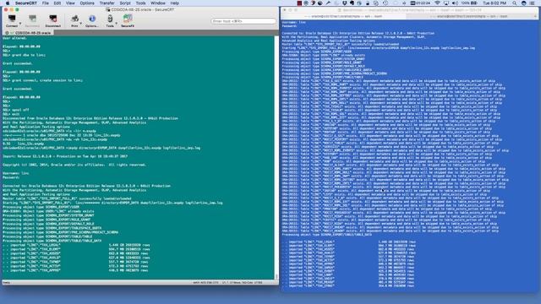541x304 pixels.
Task: Click the SecureCRT terminal vertical scrollbar
Action: coord(276,157)
